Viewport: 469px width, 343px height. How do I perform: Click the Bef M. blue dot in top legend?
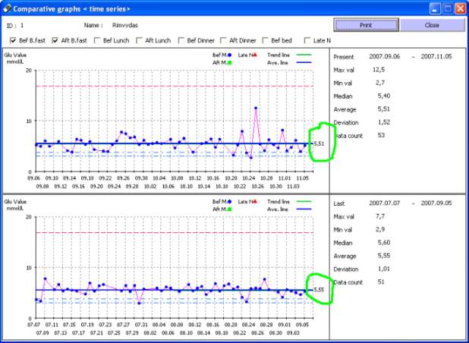(229, 55)
